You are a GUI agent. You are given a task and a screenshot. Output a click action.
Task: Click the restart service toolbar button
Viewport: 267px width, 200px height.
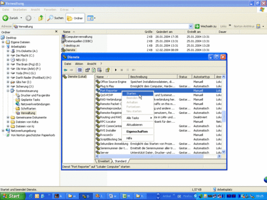(133, 70)
